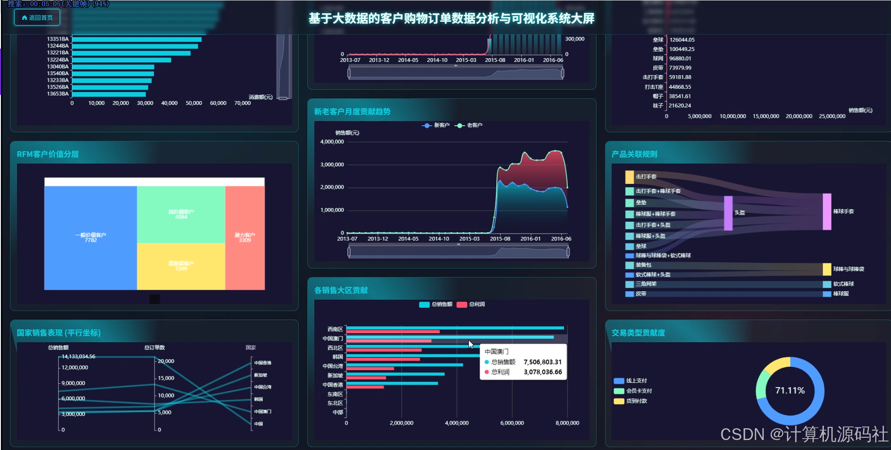Click the 东北区 region label
Image resolution: width=891 pixels, height=450 pixels.
(335, 403)
